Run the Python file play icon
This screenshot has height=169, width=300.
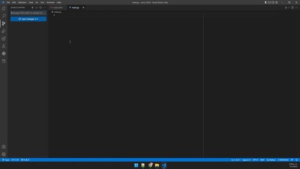tap(286, 8)
